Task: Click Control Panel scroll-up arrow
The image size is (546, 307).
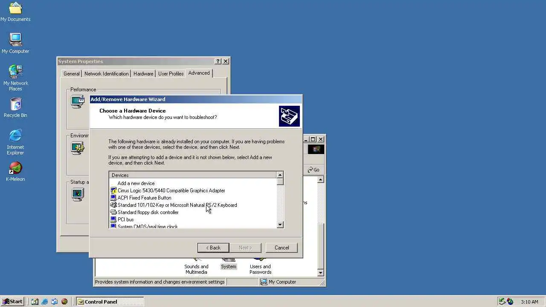Action: pyautogui.click(x=321, y=180)
